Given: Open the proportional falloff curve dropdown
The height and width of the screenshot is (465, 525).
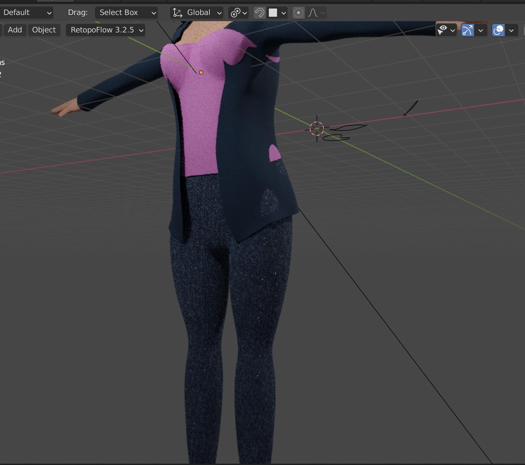Looking at the screenshot, I should click(316, 13).
